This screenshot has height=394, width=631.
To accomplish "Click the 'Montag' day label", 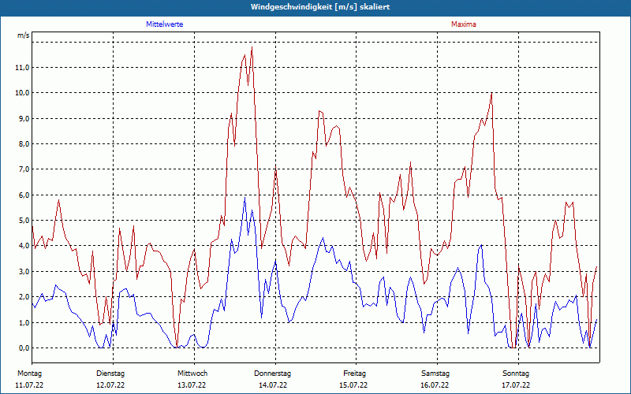I will tap(29, 374).
